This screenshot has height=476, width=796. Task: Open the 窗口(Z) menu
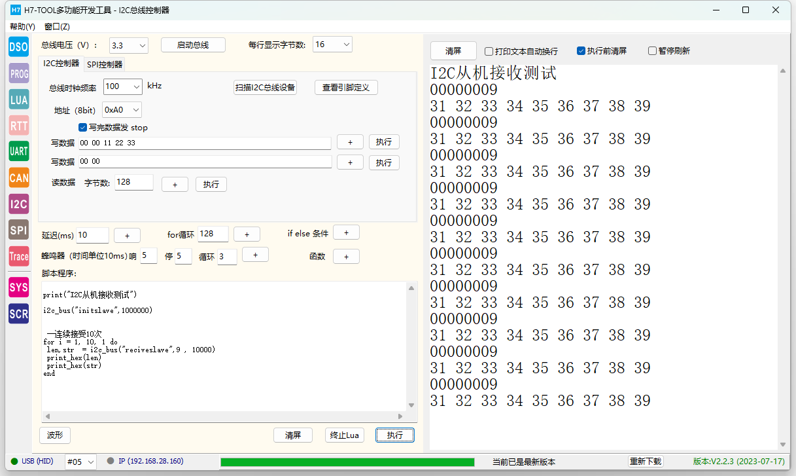coord(57,27)
